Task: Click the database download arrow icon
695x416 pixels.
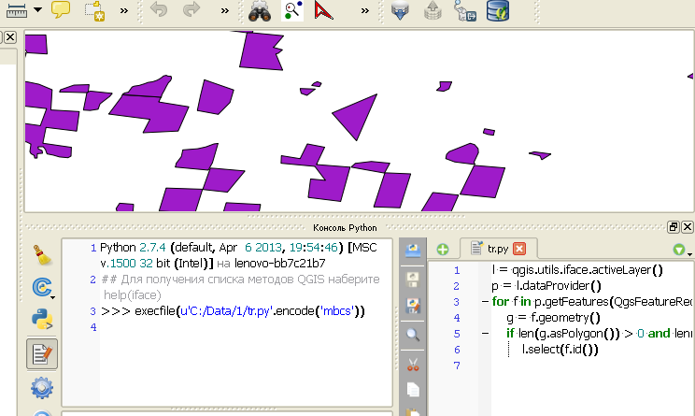Action: pos(400,10)
